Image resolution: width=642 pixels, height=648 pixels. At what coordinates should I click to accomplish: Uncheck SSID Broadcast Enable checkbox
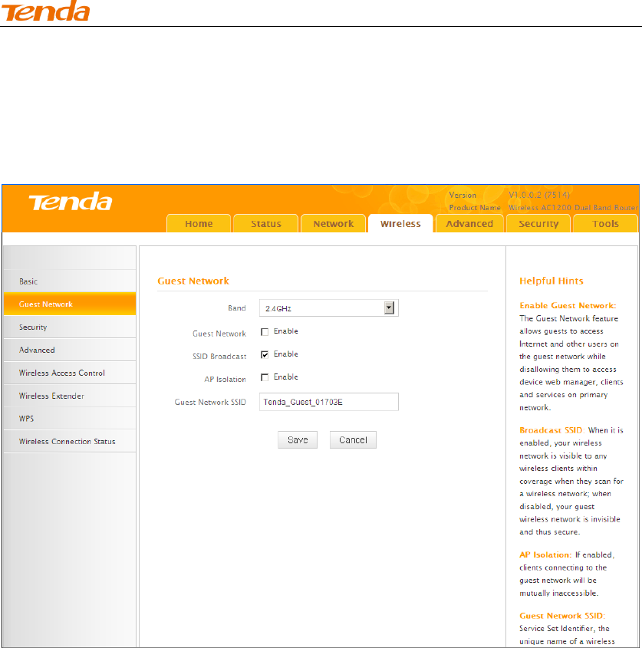point(265,354)
